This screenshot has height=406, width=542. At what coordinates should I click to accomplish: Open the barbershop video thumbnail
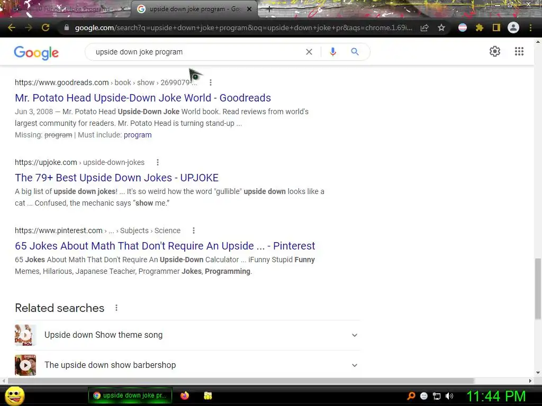click(25, 365)
